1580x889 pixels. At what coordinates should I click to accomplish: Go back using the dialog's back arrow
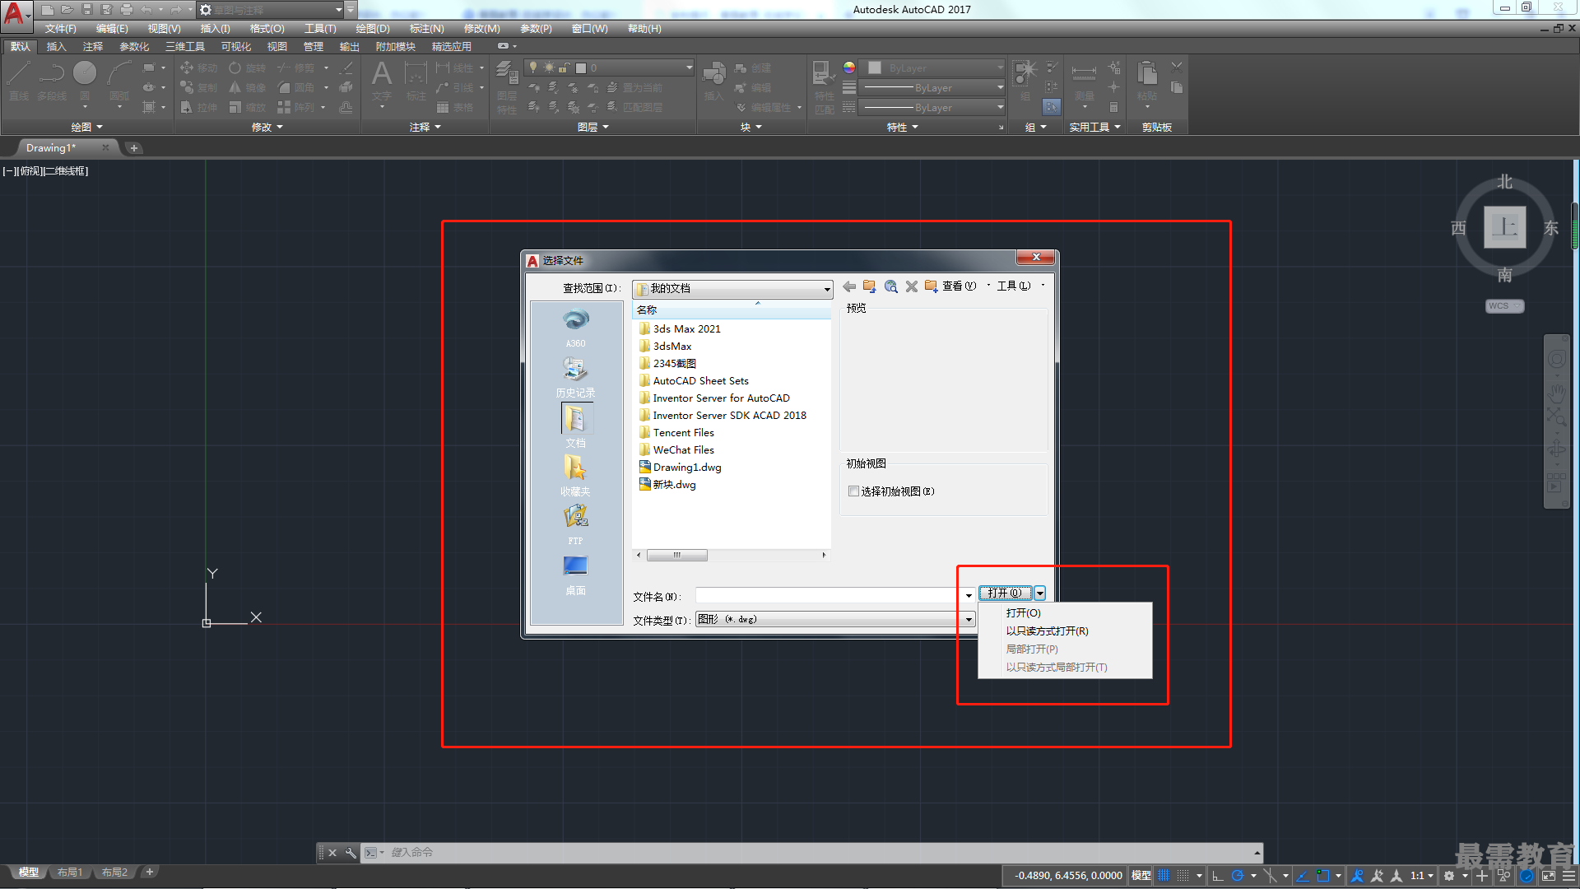click(x=849, y=286)
